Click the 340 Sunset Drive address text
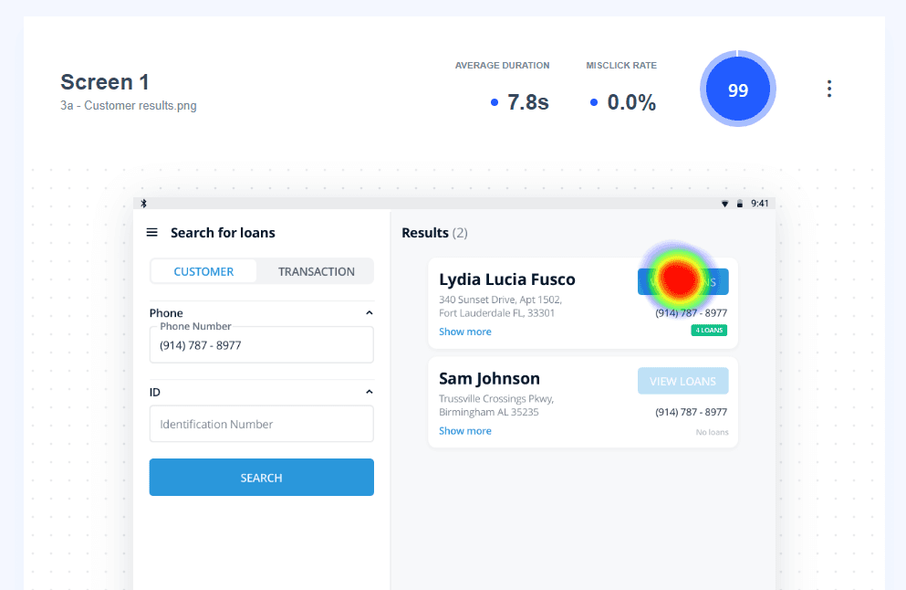The width and height of the screenshot is (906, 590). coord(500,306)
